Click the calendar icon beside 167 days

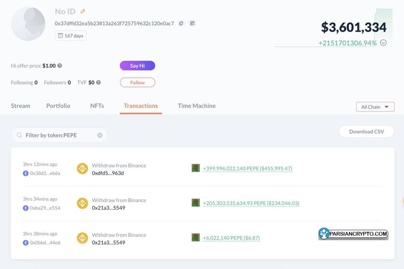pyautogui.click(x=60, y=35)
